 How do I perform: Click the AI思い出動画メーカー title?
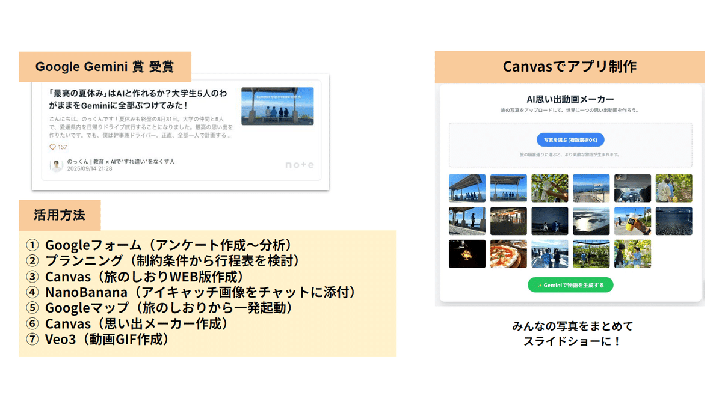tap(570, 99)
